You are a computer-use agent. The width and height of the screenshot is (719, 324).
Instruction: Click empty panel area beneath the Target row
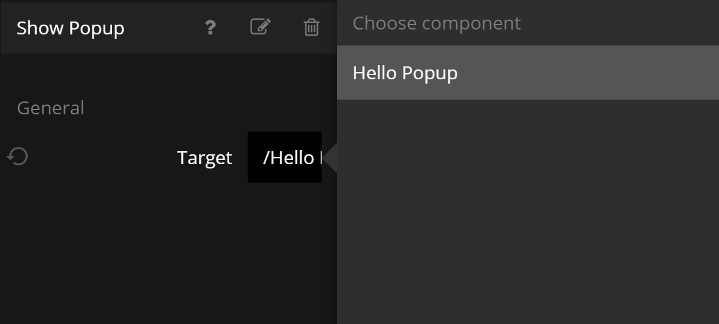[x=166, y=252]
